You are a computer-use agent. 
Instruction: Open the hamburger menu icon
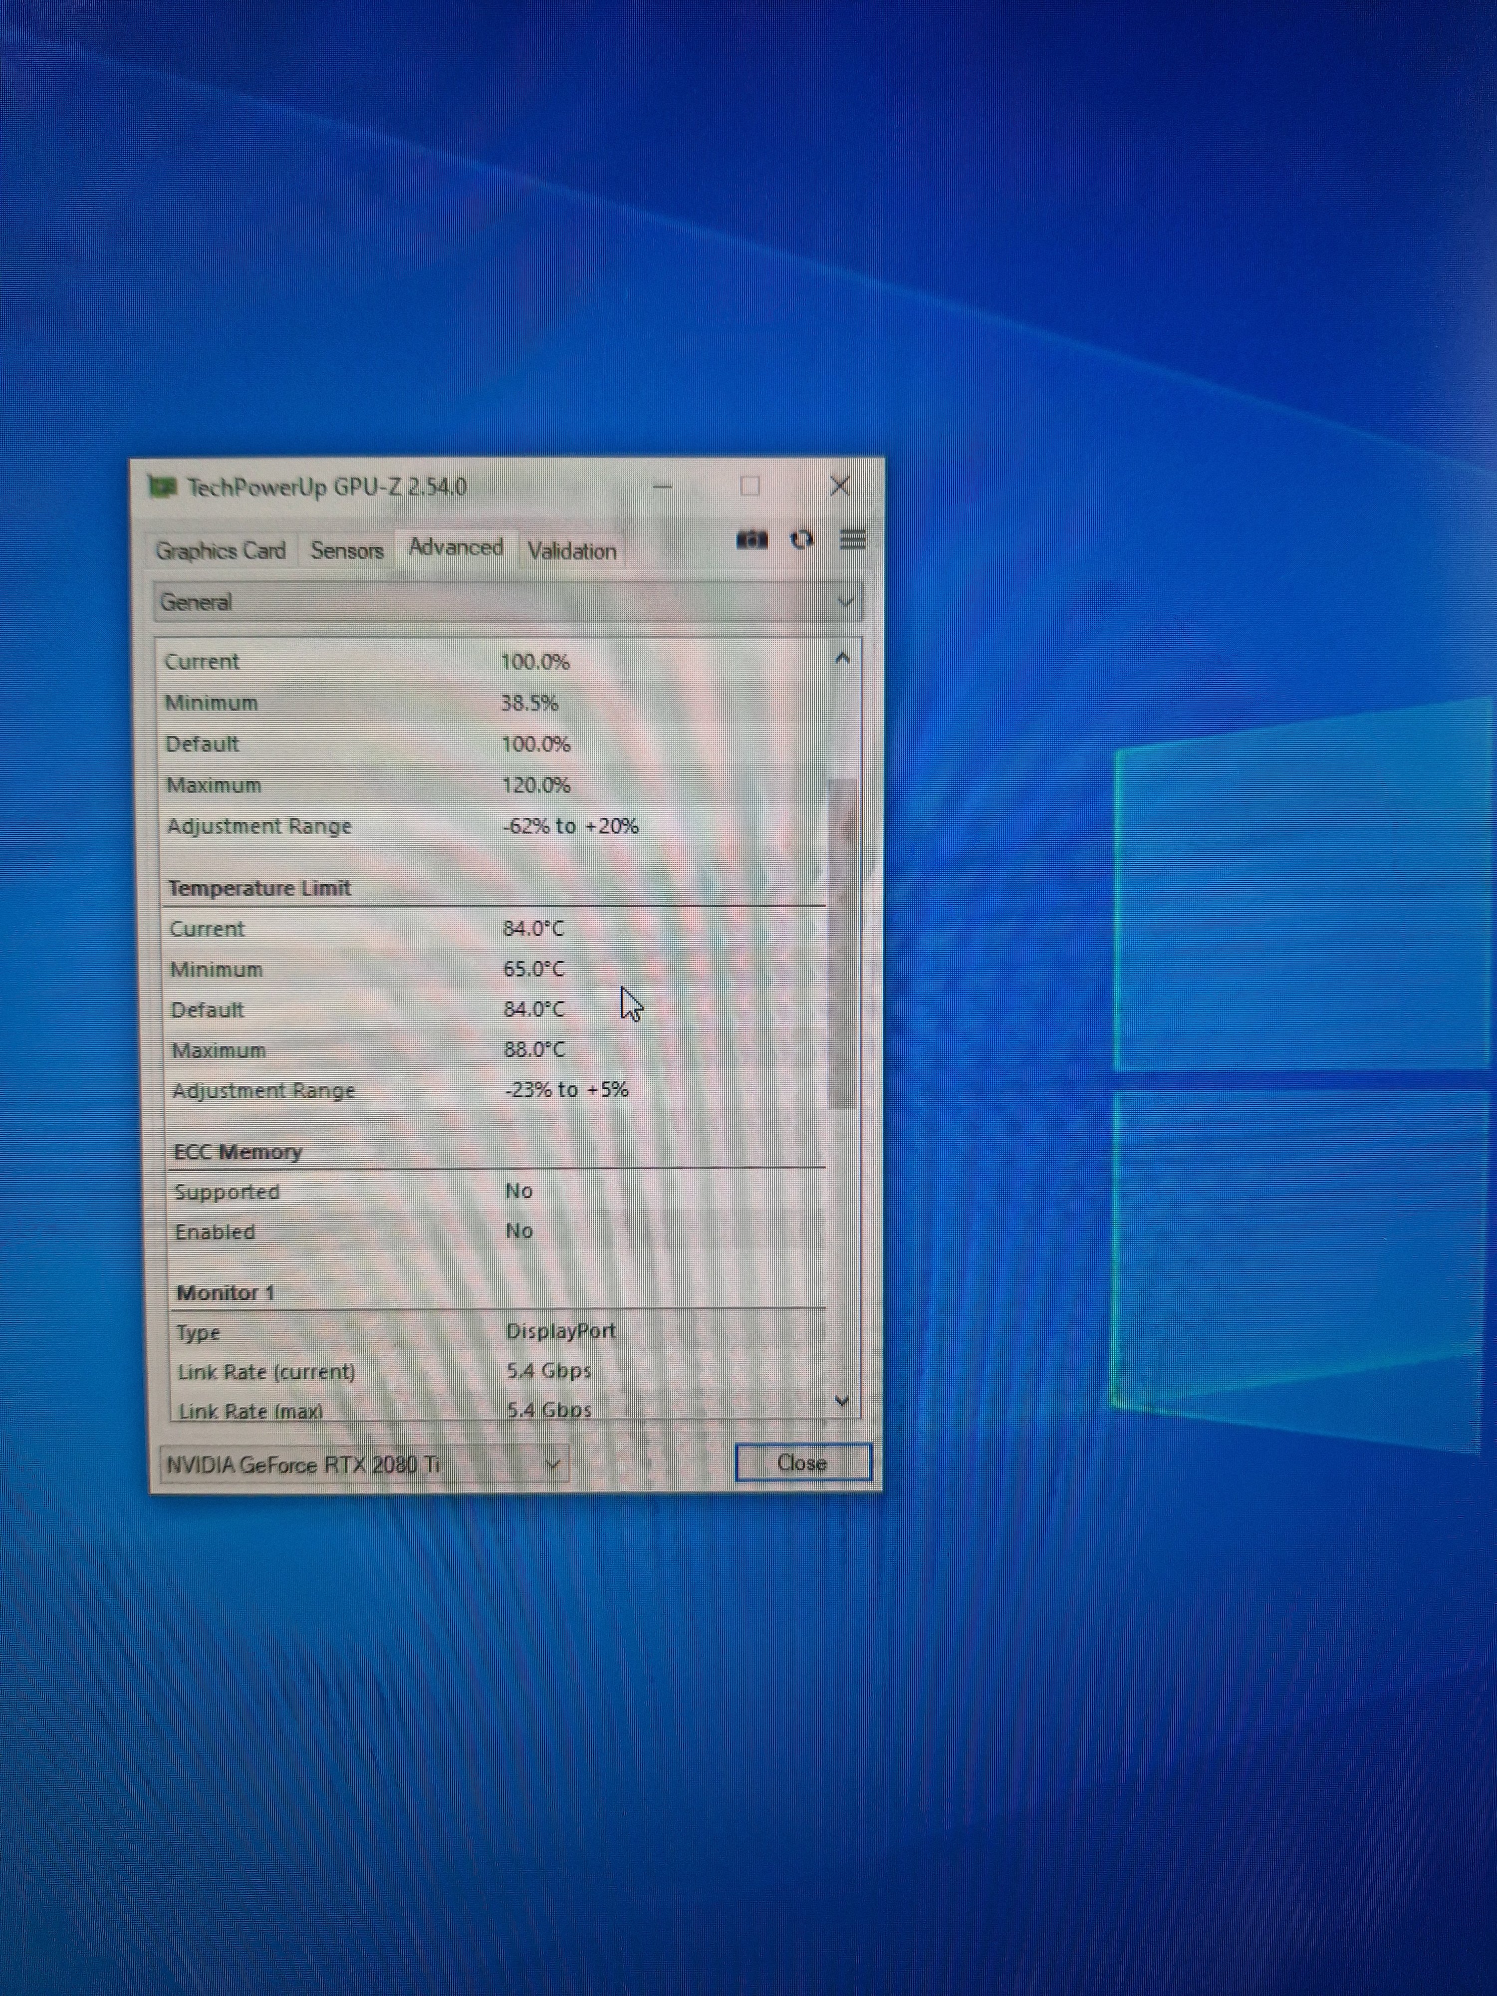pos(852,539)
